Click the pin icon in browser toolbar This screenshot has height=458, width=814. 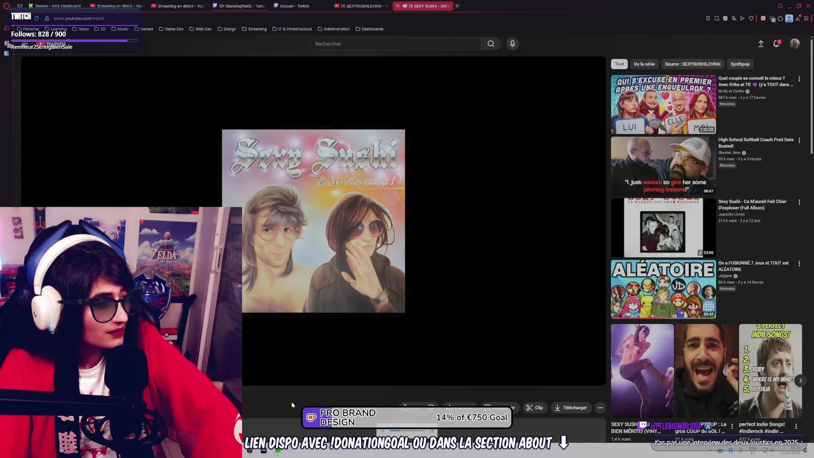[708, 18]
